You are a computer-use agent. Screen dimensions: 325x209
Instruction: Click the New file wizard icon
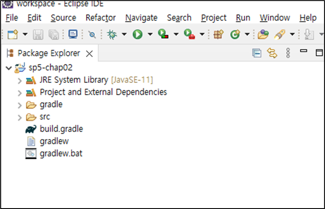click(13, 34)
